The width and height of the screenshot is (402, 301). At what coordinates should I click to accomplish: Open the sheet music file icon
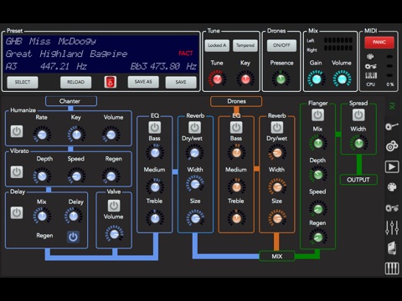[x=392, y=248]
